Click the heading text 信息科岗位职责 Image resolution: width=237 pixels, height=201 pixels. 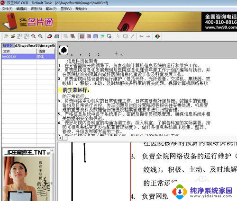[x=82, y=61]
